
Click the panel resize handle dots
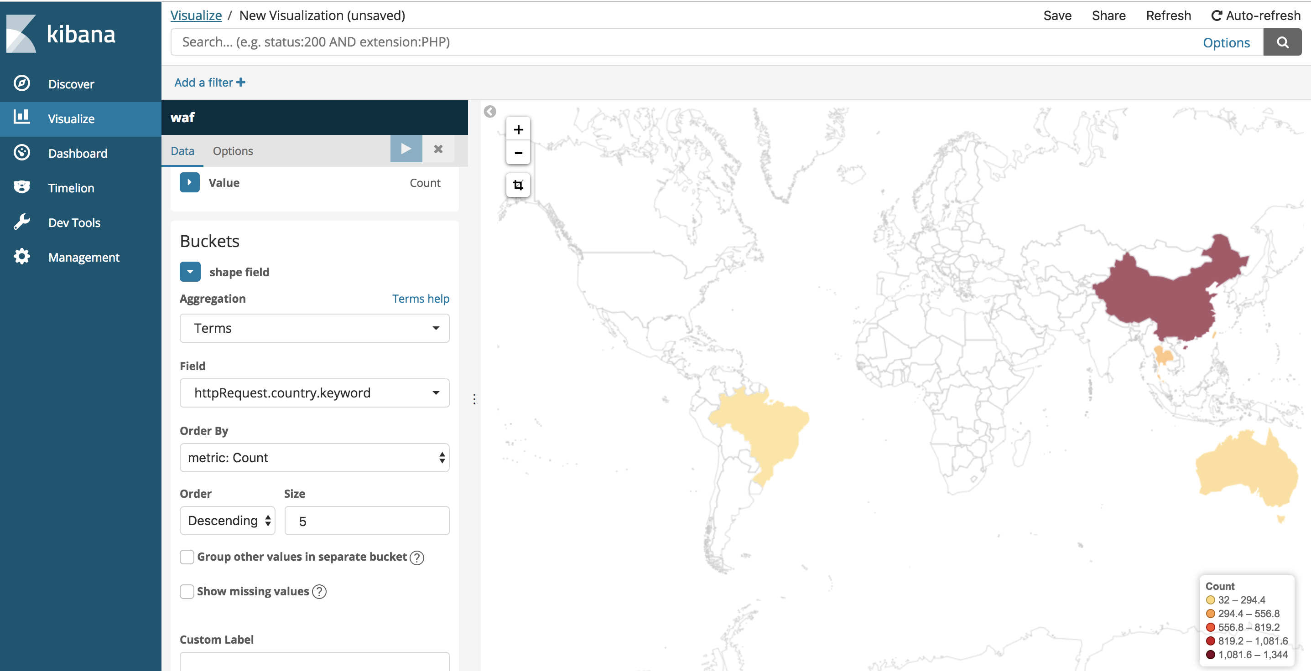pos(474,399)
